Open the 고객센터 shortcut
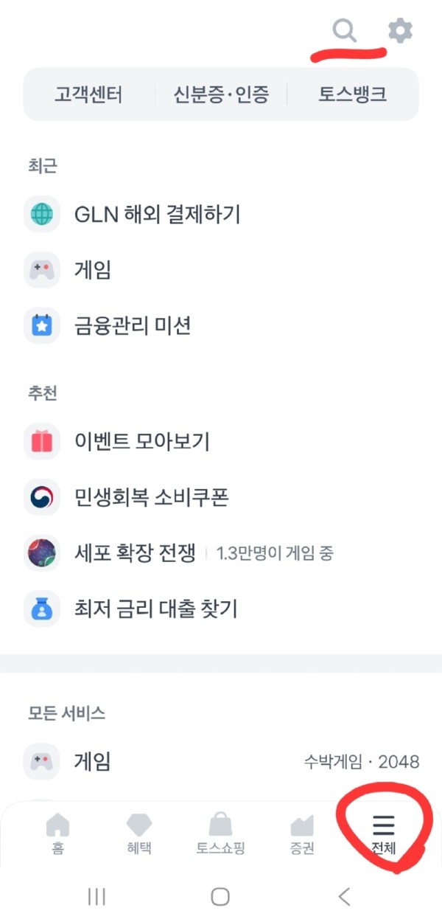442x922 pixels. coord(88,94)
